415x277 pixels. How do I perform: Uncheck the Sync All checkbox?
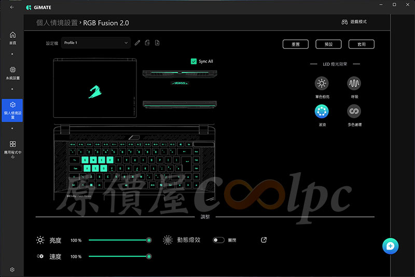click(193, 61)
